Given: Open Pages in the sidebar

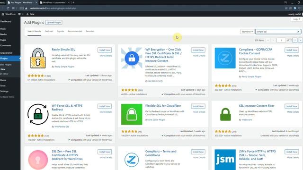Looking at the screenshot, I should click(x=3, y=40).
